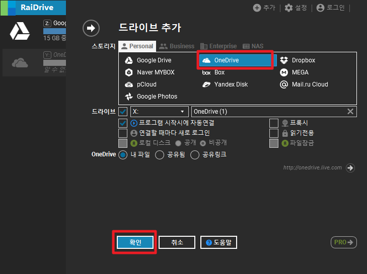Choose Naver MYBOX storage
This screenshot has width=367, height=274.
(x=150, y=72)
